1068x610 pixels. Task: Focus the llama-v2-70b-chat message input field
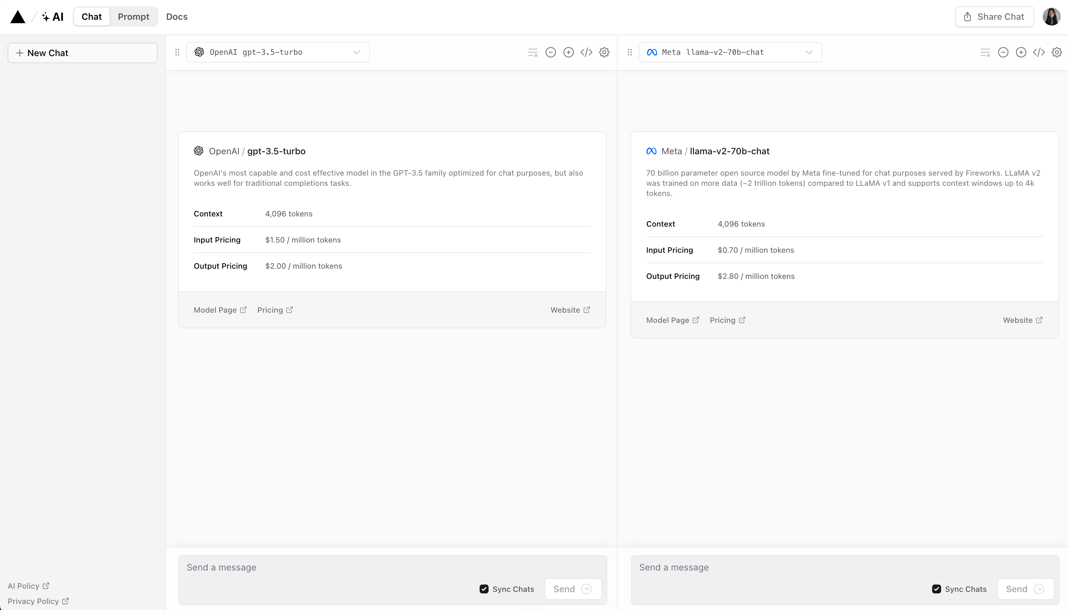[845, 580]
